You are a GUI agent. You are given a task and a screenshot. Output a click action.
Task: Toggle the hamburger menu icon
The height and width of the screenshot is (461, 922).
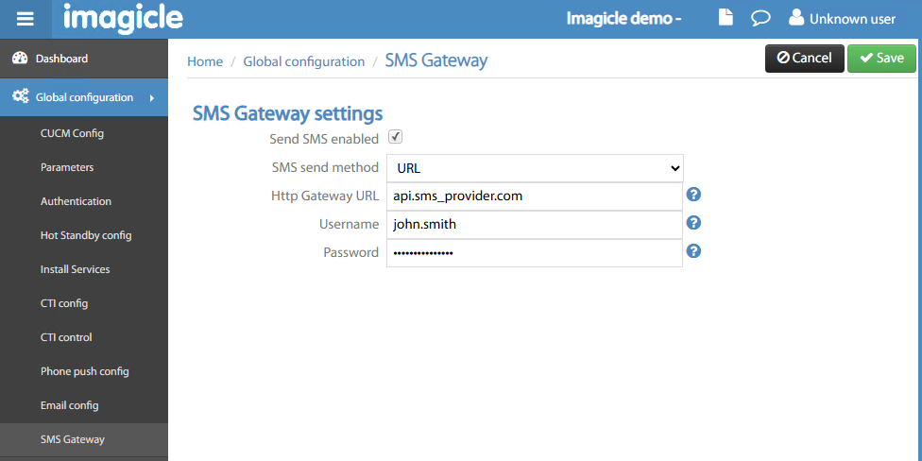(26, 19)
